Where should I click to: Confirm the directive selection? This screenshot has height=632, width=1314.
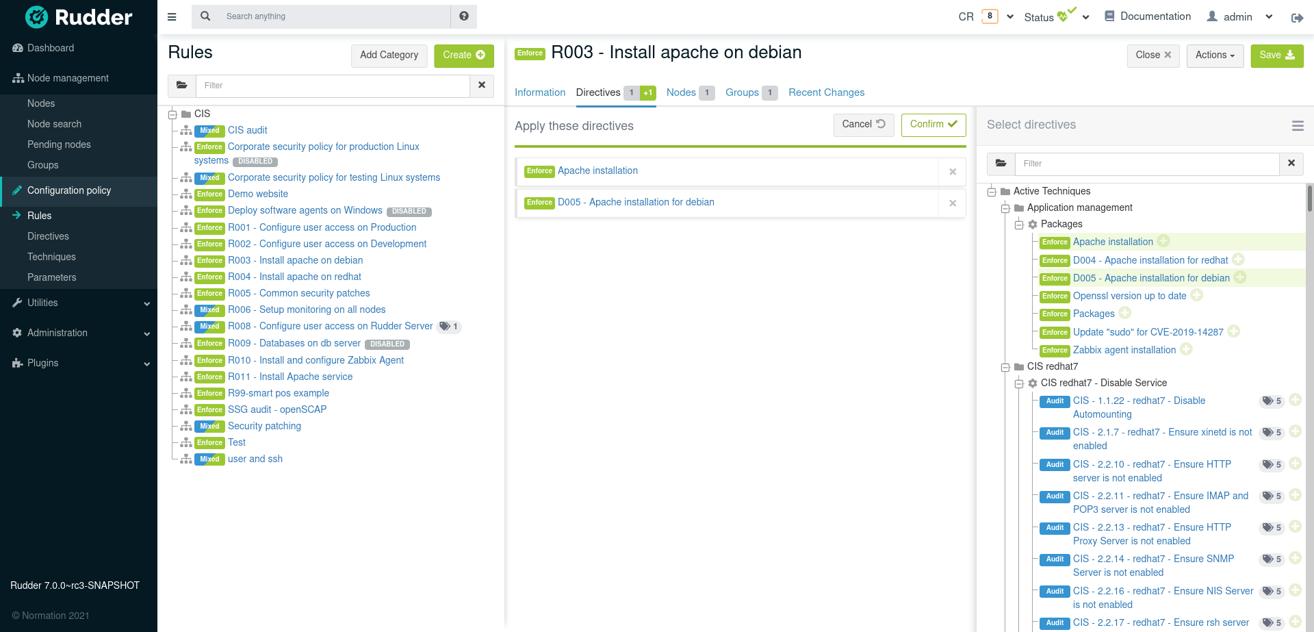click(x=933, y=125)
